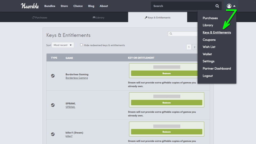Open the Sort Most recent dropdown
Viewport: 256px width, 144px height.
[x=63, y=45]
